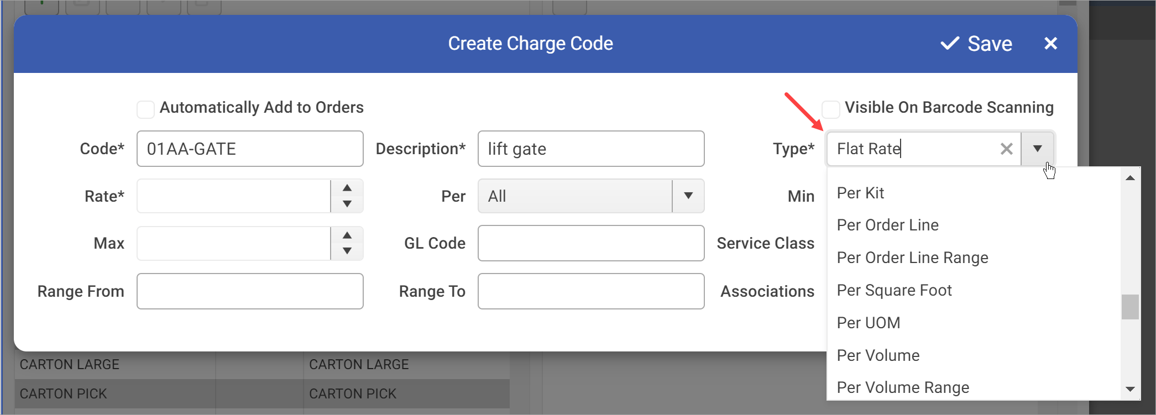The image size is (1156, 415).
Task: Clear the Type field using the X icon
Action: pos(1006,149)
